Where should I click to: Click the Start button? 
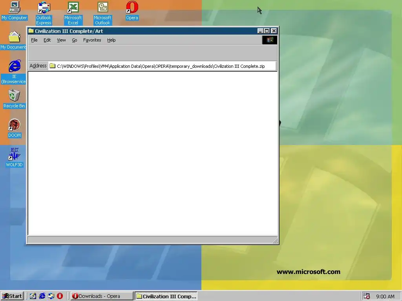(x=12, y=296)
